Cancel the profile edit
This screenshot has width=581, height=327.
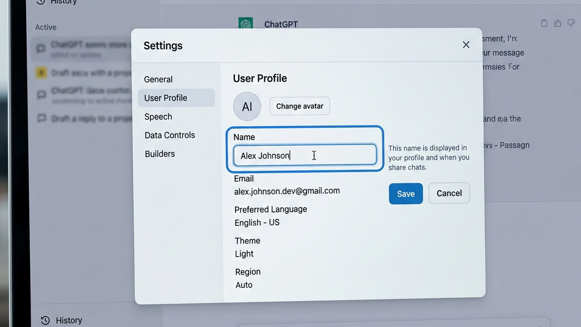click(x=449, y=193)
